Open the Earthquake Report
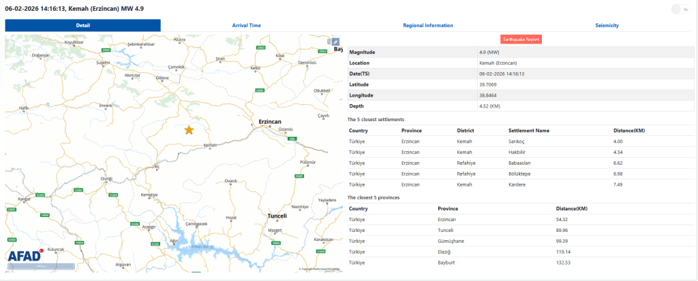The image size is (698, 281). tap(521, 39)
